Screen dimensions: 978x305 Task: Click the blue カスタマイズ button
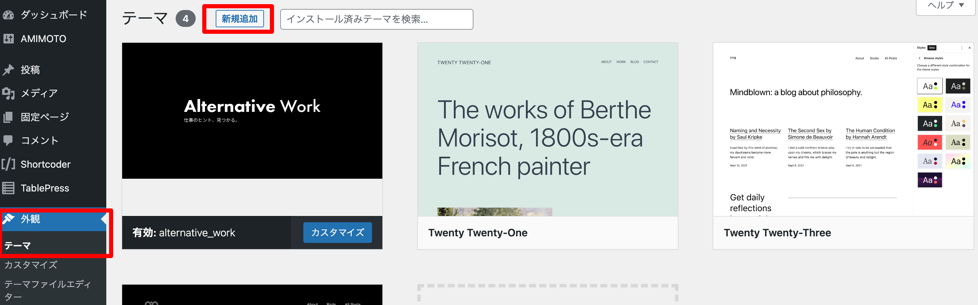click(x=337, y=232)
